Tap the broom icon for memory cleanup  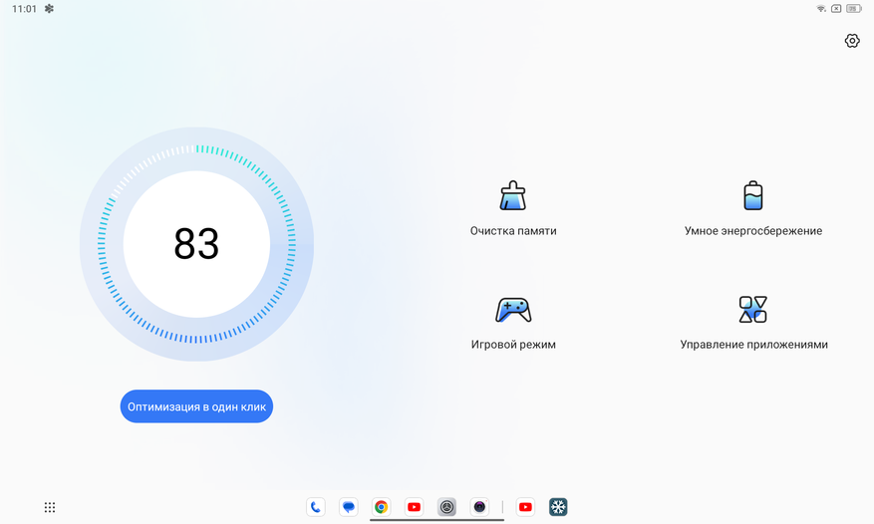tap(512, 196)
